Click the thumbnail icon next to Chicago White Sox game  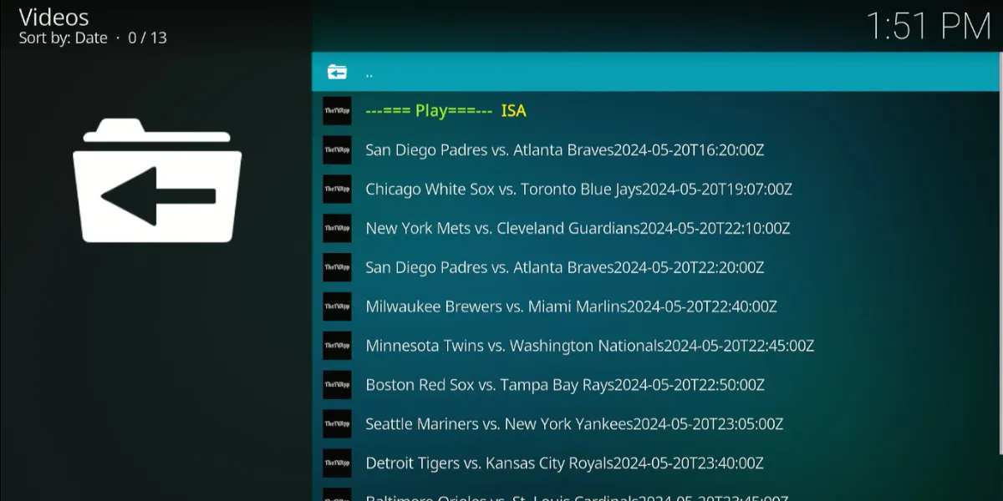337,190
